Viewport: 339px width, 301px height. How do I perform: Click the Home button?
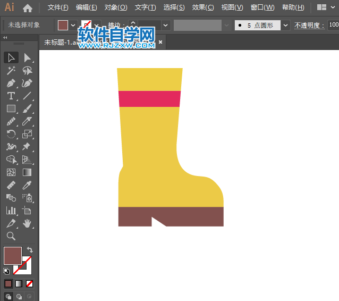pyautogui.click(x=28, y=7)
